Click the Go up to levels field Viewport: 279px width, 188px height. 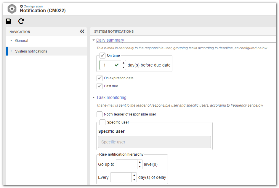[126, 164]
